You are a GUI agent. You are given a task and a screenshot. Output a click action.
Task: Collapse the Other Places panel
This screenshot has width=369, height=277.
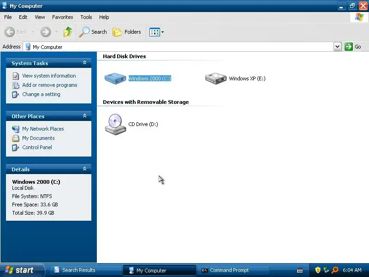tap(85, 116)
